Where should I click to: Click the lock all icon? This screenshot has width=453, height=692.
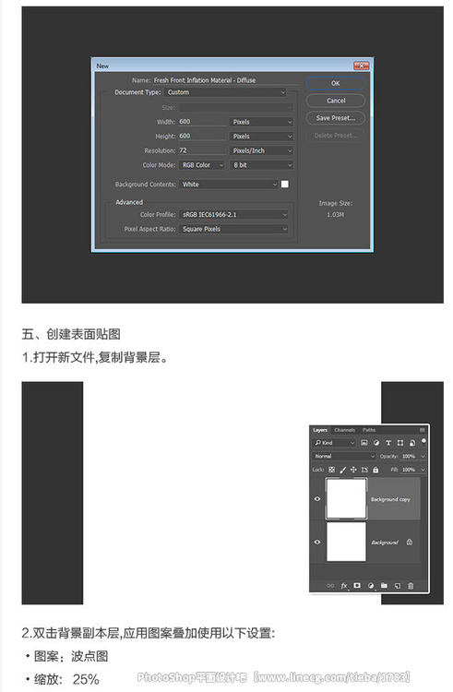pos(376,470)
